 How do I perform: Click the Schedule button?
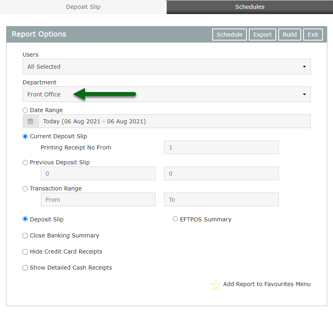coord(230,35)
